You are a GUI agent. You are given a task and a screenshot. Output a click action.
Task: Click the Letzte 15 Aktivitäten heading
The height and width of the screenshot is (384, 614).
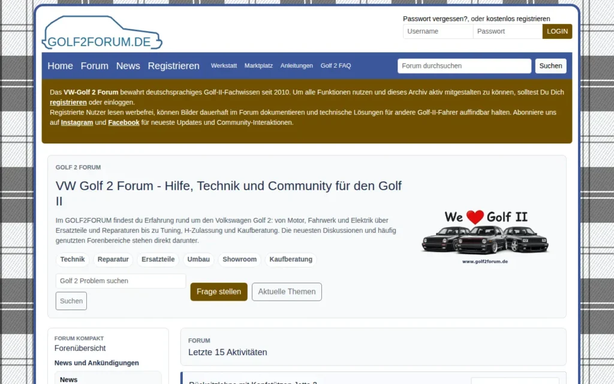(227, 352)
